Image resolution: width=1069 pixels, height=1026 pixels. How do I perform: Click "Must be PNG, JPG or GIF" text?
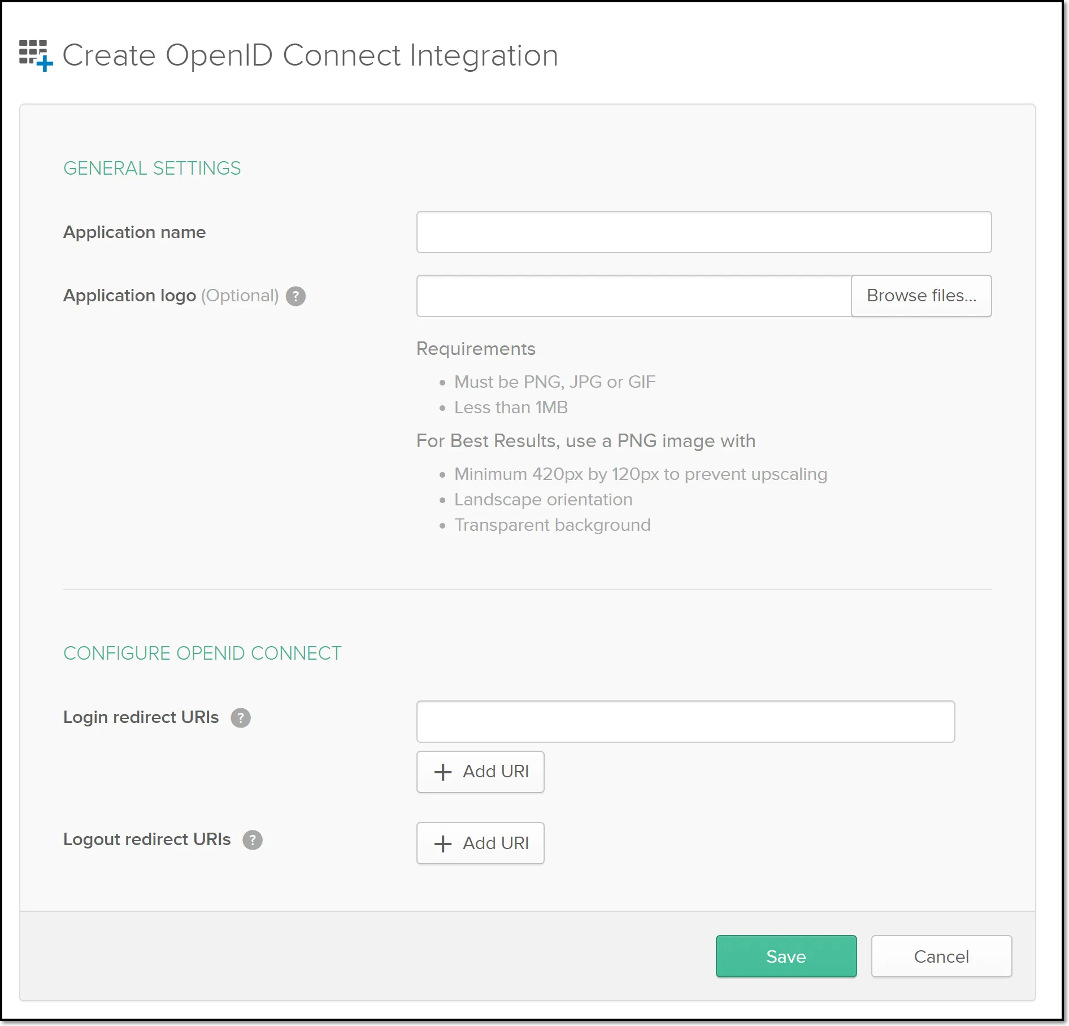(x=555, y=382)
